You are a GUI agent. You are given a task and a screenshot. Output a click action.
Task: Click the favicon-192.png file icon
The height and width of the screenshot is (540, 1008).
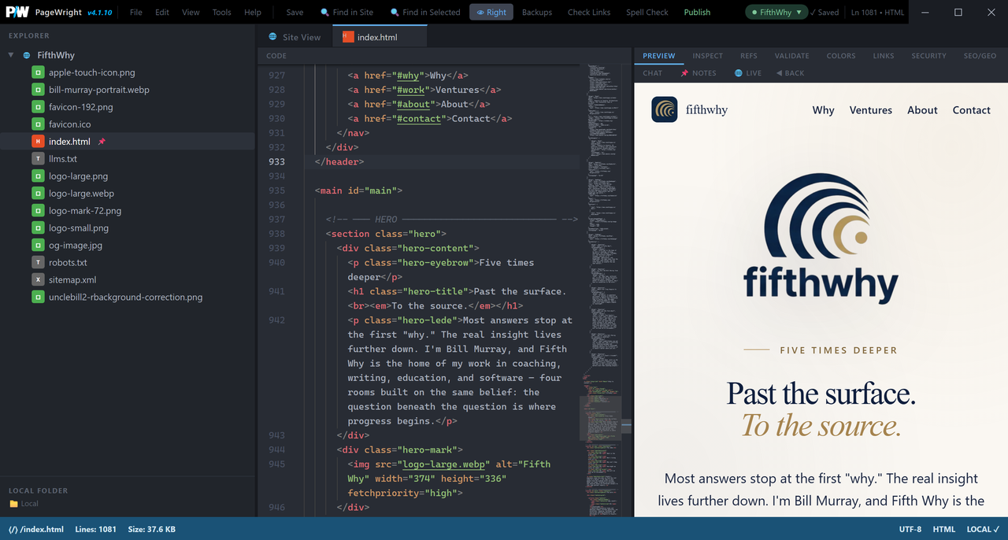(38, 107)
